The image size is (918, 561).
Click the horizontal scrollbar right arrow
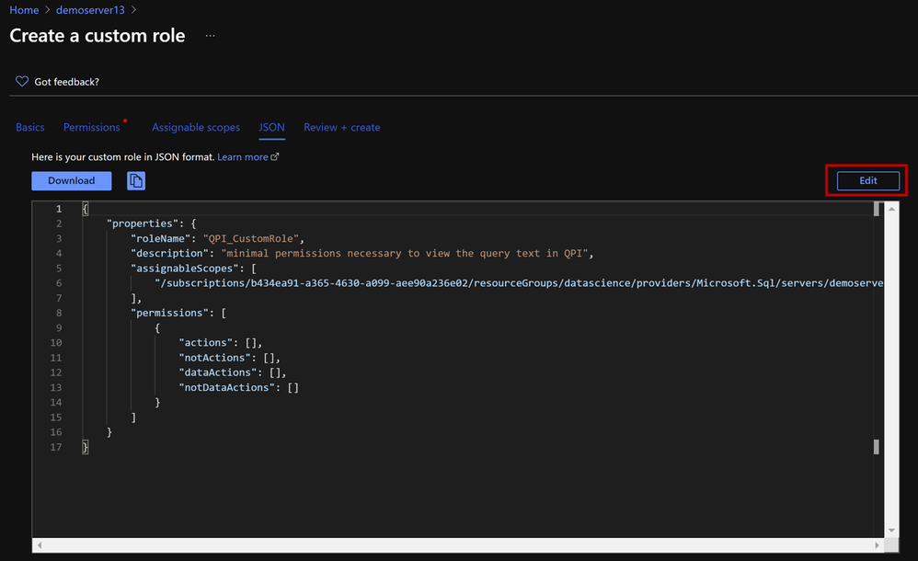877,545
